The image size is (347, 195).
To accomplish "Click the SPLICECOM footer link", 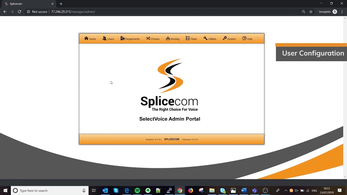I will 172,139.
